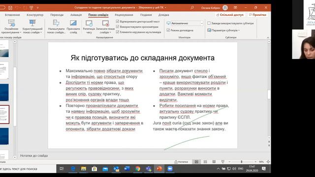Start slideshow from Quick Access toolbar icon

[x=31, y=8]
